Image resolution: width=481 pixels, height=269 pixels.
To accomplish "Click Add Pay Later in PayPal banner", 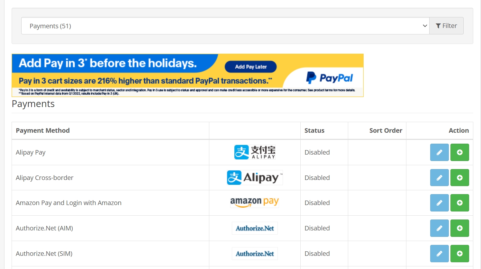I will pyautogui.click(x=251, y=67).
